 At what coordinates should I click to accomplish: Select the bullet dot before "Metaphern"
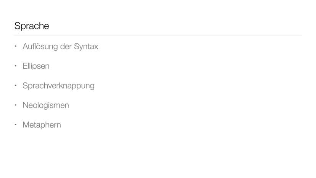(16, 125)
